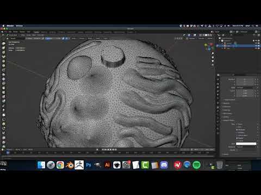Image resolution: width=261 pixels, height=195 pixels.
Task: Open macOS Spotlight search icon
Action: [x=253, y=26]
